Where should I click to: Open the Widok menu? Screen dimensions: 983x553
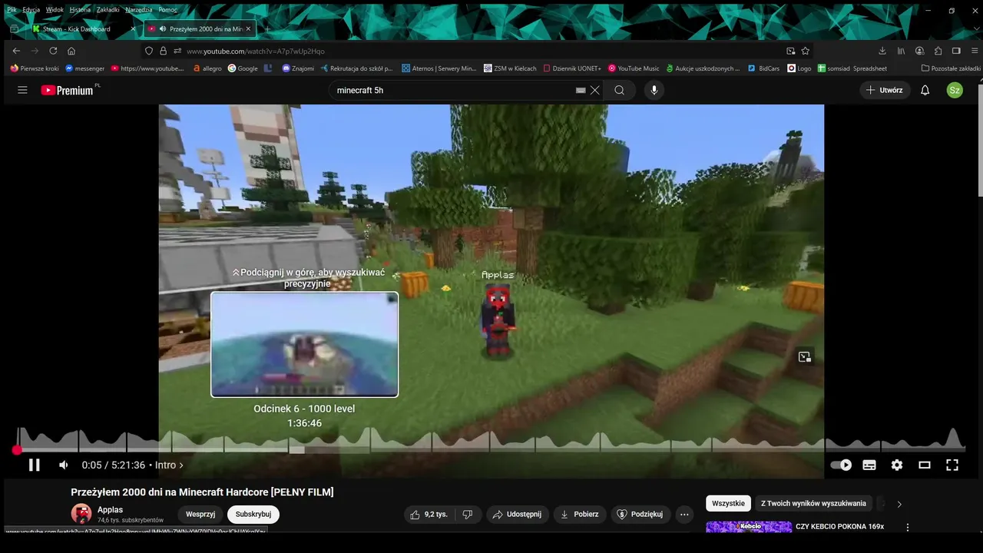[x=55, y=9]
